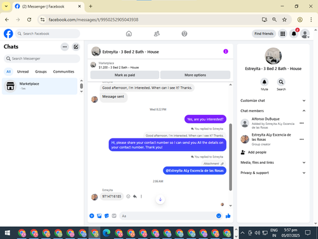318x239 pixels.
Task: Click the conversation vertical scrollbar thumb
Action: [x=230, y=157]
